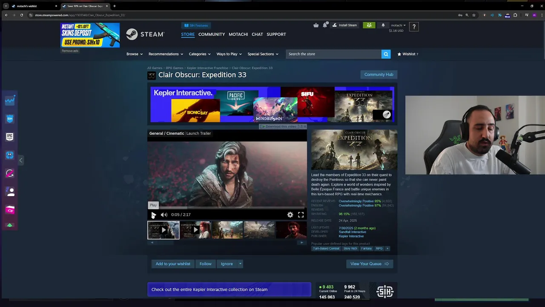Open the Clair Obscur game icon beside title
This screenshot has height=307, width=545.
coord(152,75)
